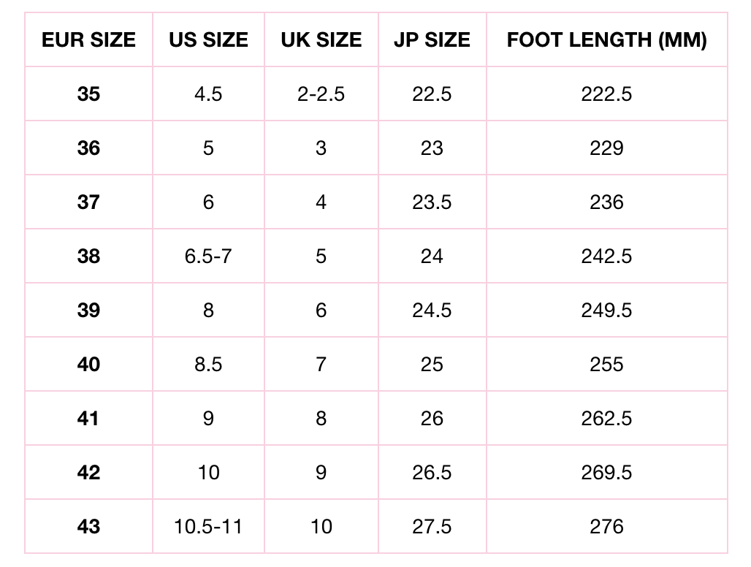
Task: Click the JP size 27.5 cell
Action: (432, 526)
